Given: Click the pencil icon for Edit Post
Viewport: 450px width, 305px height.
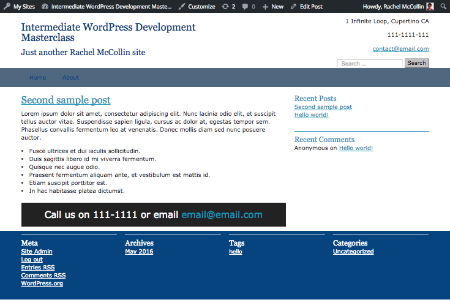Looking at the screenshot, I should tap(293, 6).
